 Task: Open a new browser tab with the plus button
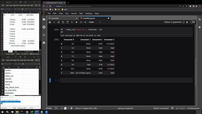coord(68,3)
